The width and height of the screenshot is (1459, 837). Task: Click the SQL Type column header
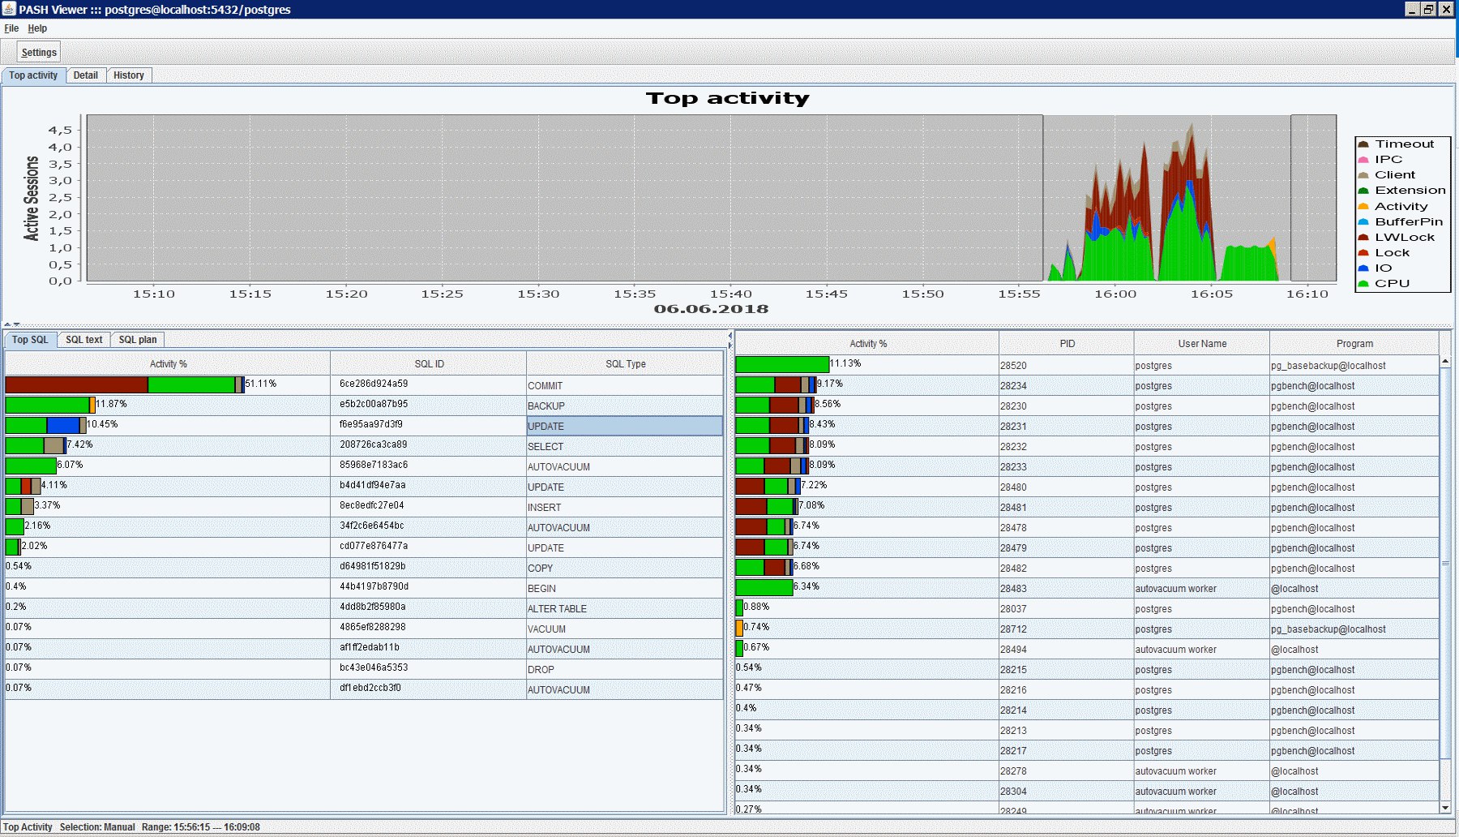(625, 364)
